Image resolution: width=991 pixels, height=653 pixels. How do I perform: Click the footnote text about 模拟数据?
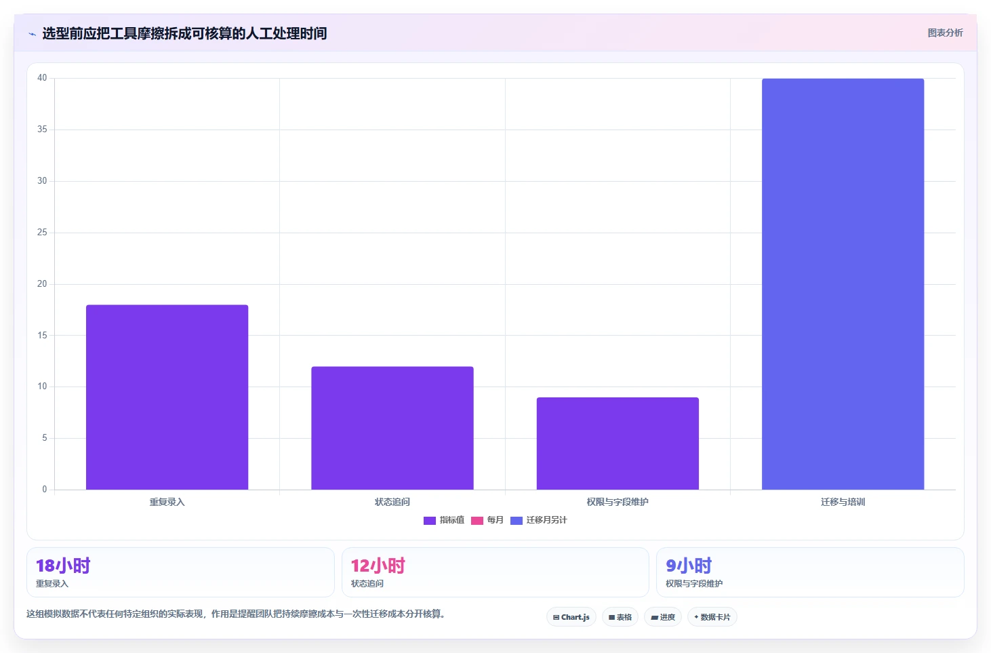point(236,614)
